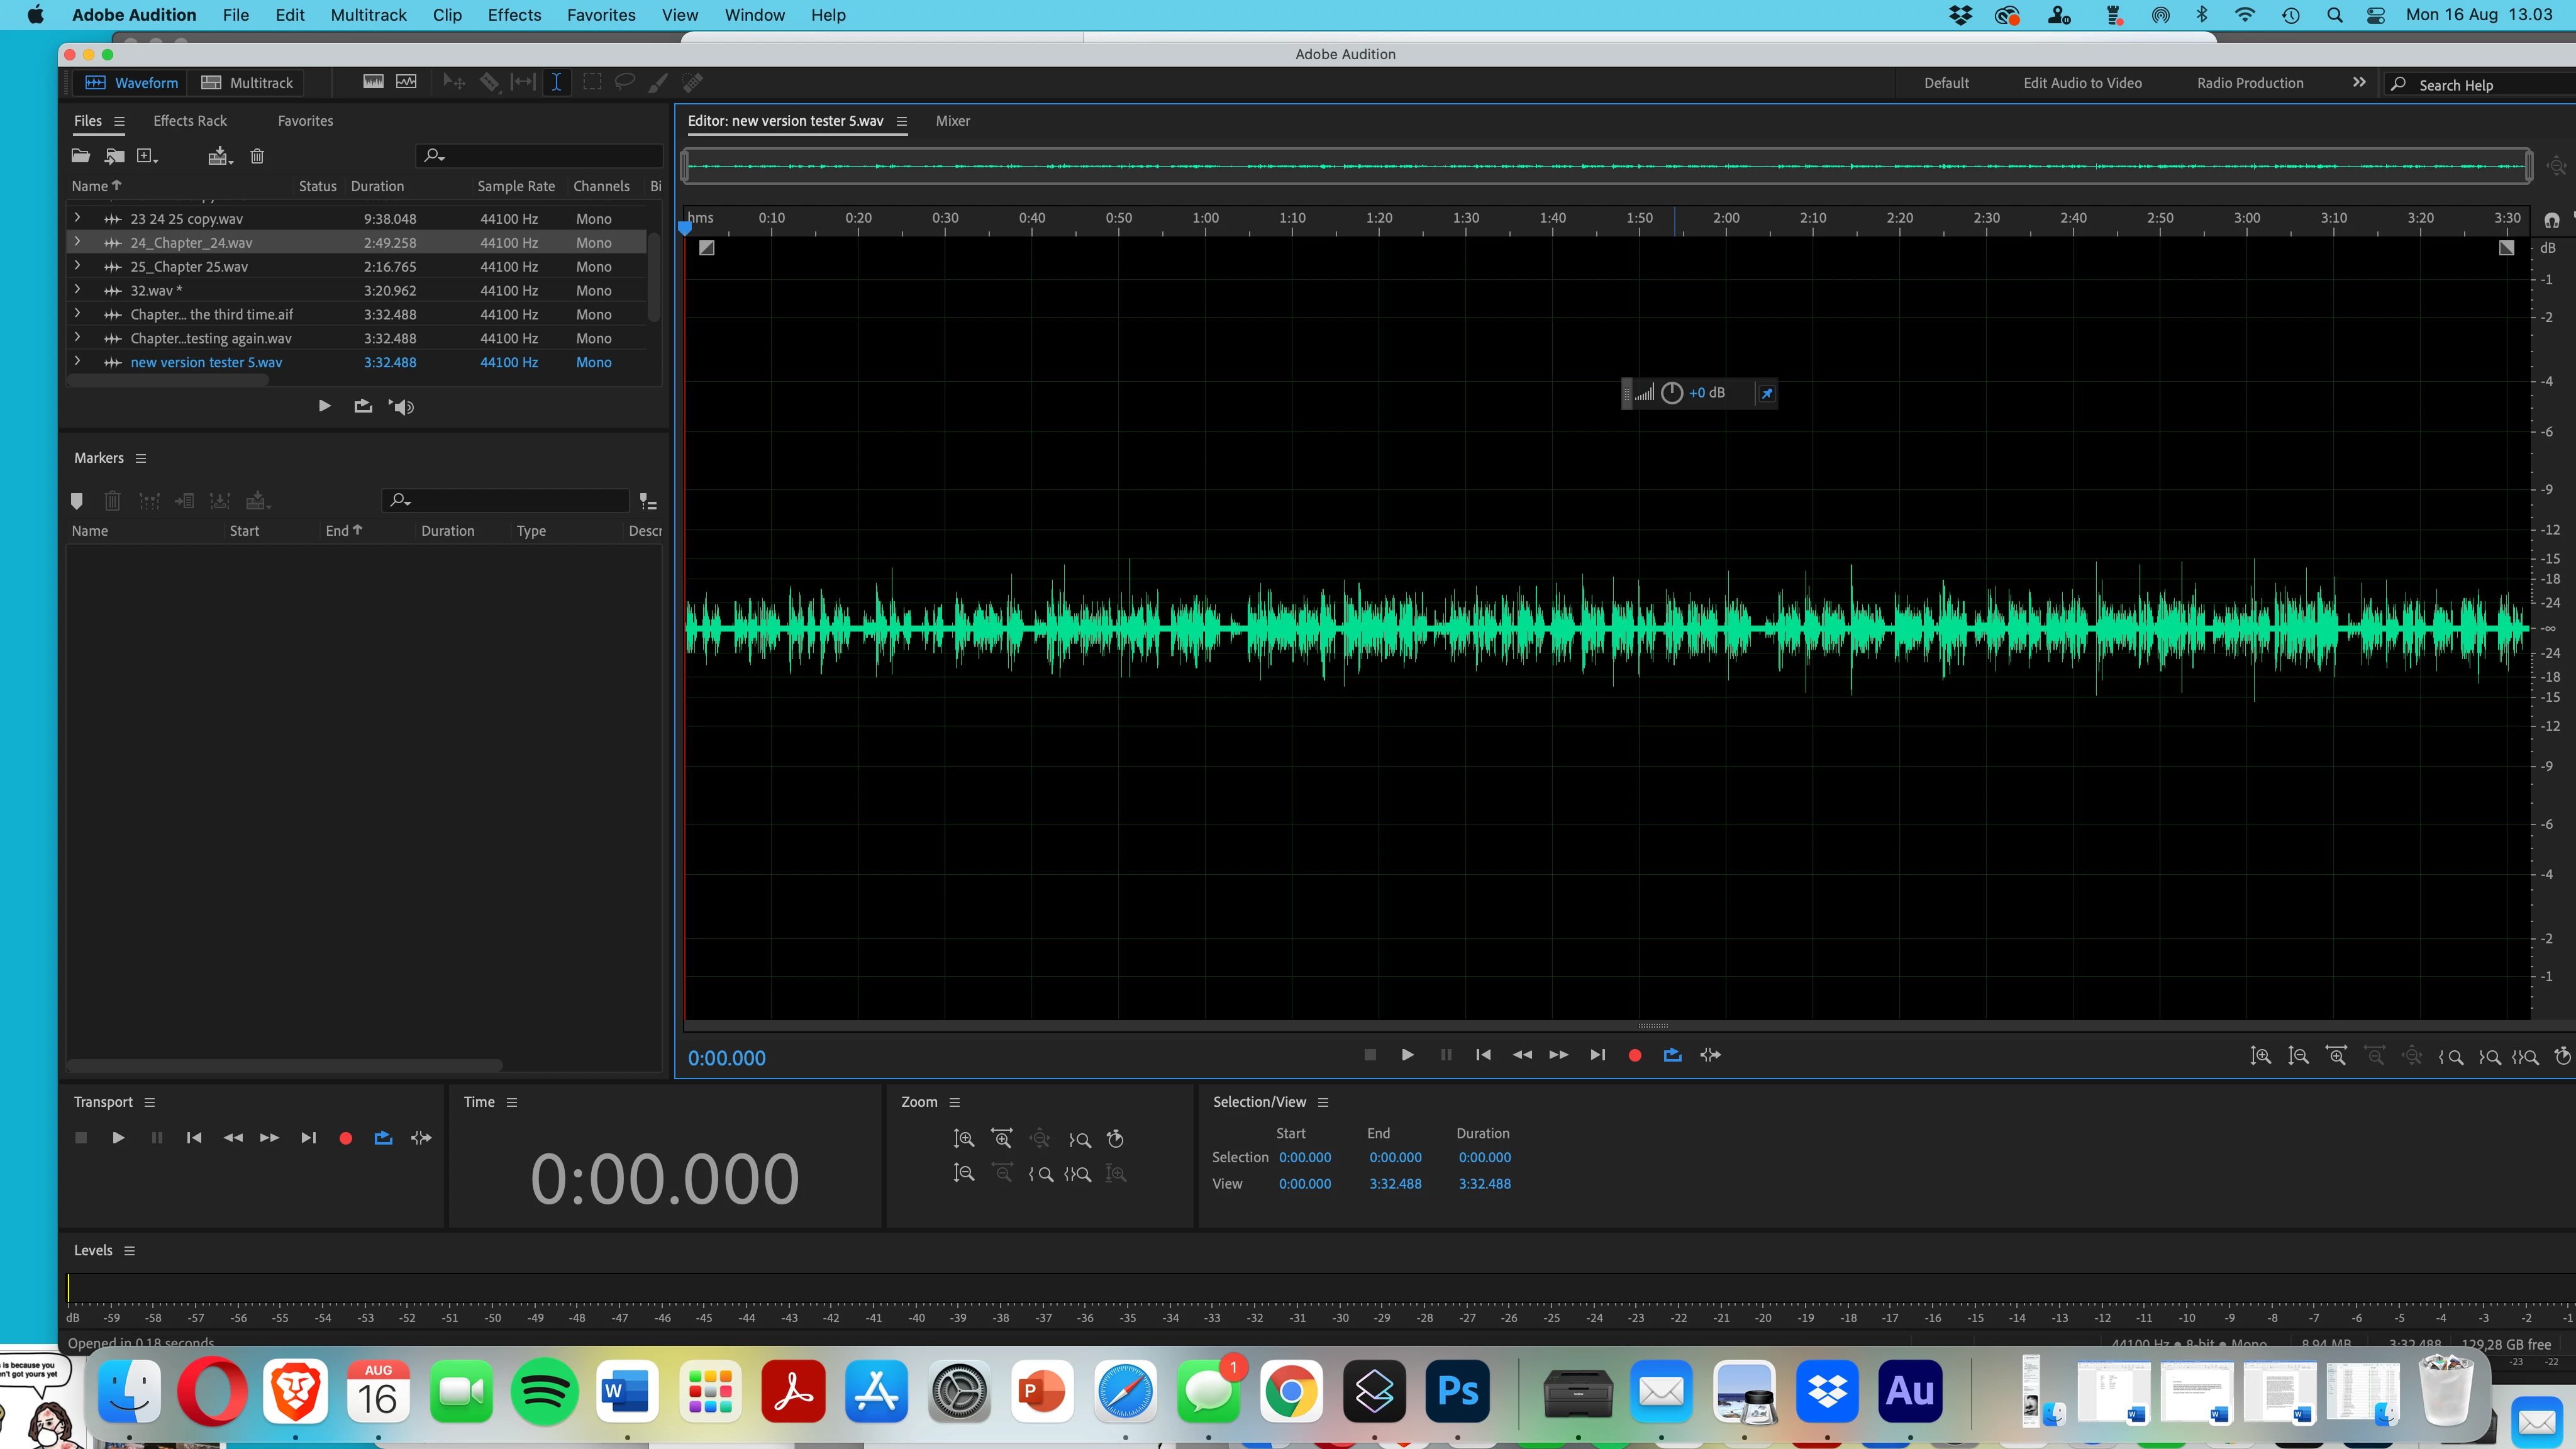Toggle the HUD pin button
Screen dimensions: 2576x1449
[x=1767, y=393]
